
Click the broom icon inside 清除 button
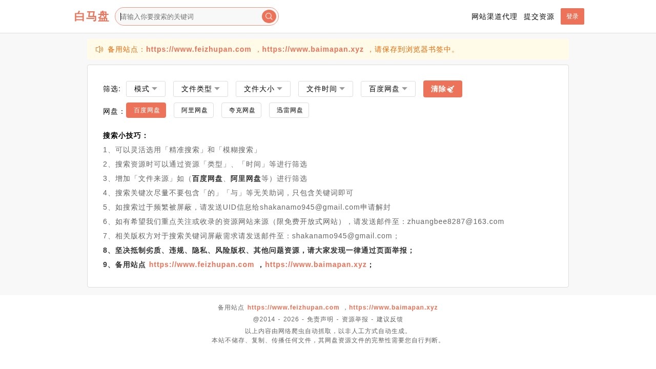pyautogui.click(x=450, y=89)
